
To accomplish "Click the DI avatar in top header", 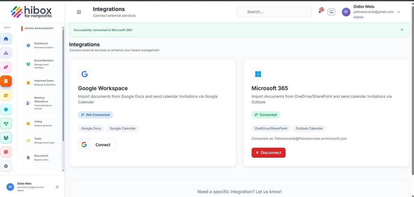I will [346, 12].
